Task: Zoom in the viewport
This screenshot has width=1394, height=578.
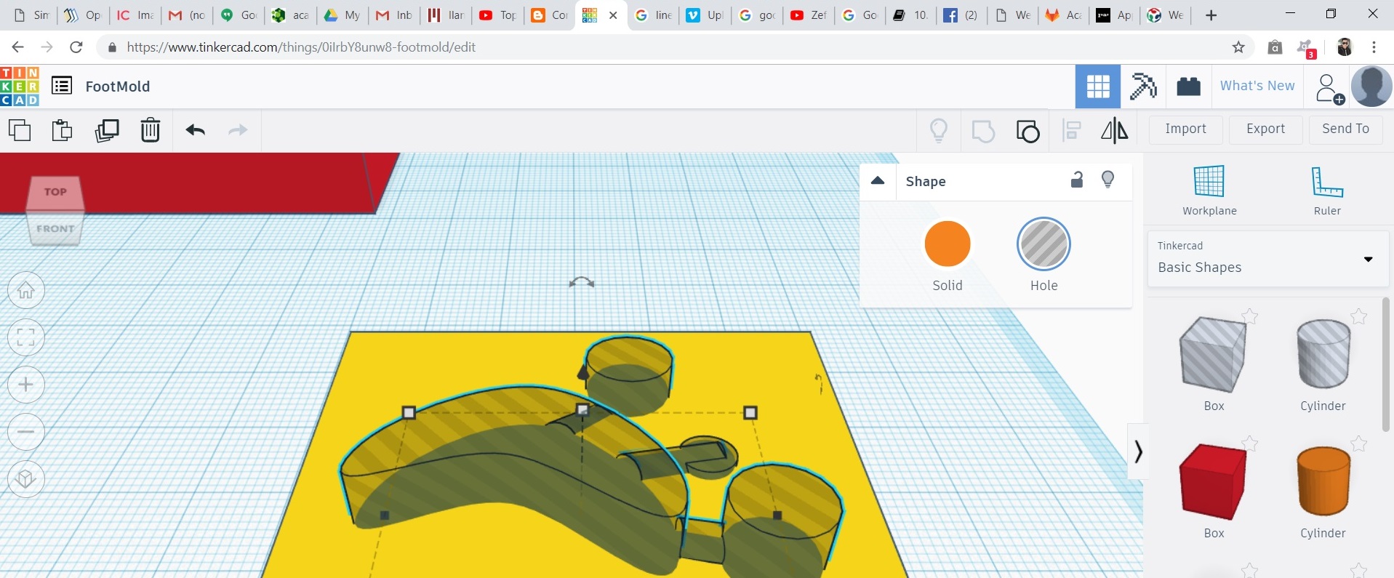Action: click(x=26, y=385)
